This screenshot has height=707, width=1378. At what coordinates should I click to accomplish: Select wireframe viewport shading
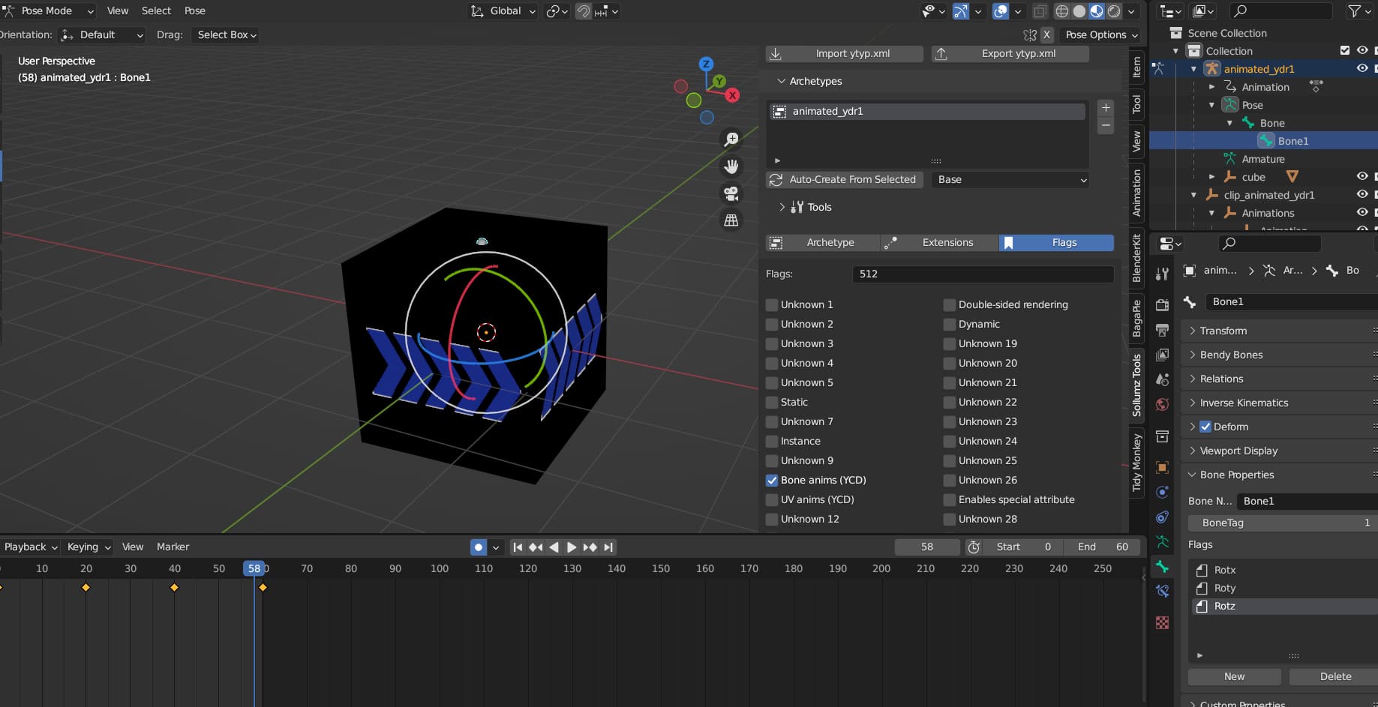click(x=1062, y=11)
